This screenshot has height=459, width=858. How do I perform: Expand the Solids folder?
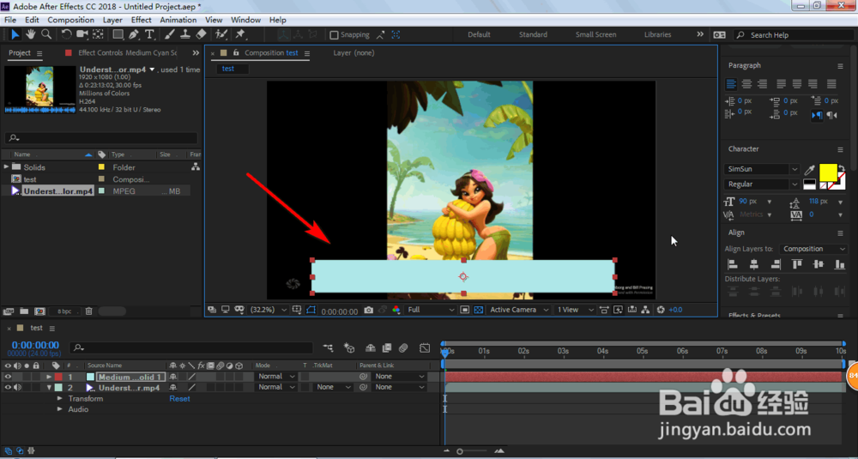7,166
